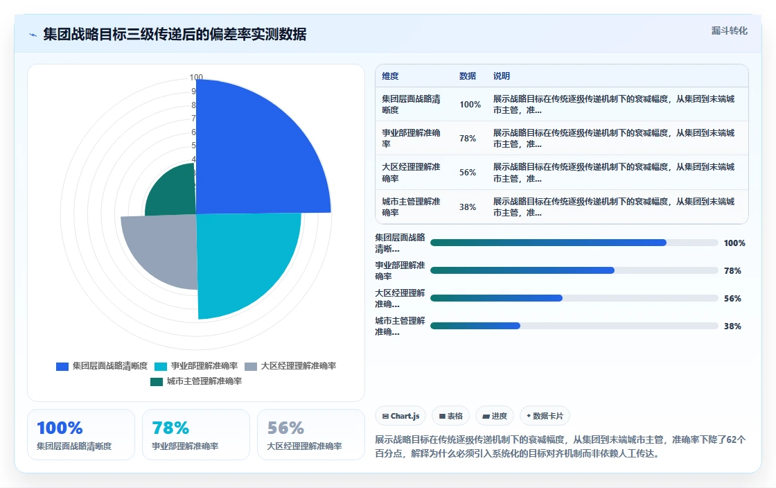The image size is (776, 488).
Task: Select the 事业部理解准确率 table row name
Action: (411, 138)
